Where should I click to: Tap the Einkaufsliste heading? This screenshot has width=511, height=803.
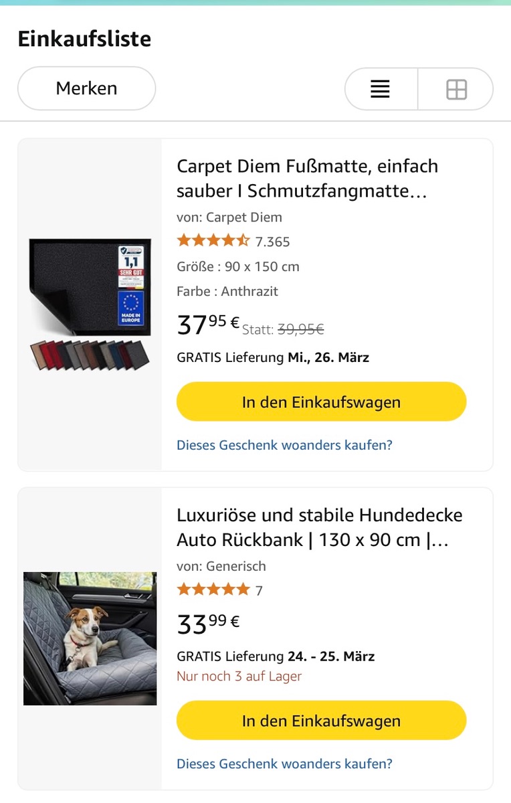pyautogui.click(x=84, y=39)
